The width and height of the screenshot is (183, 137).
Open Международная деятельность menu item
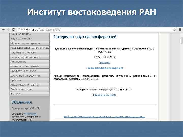coord(29,48)
